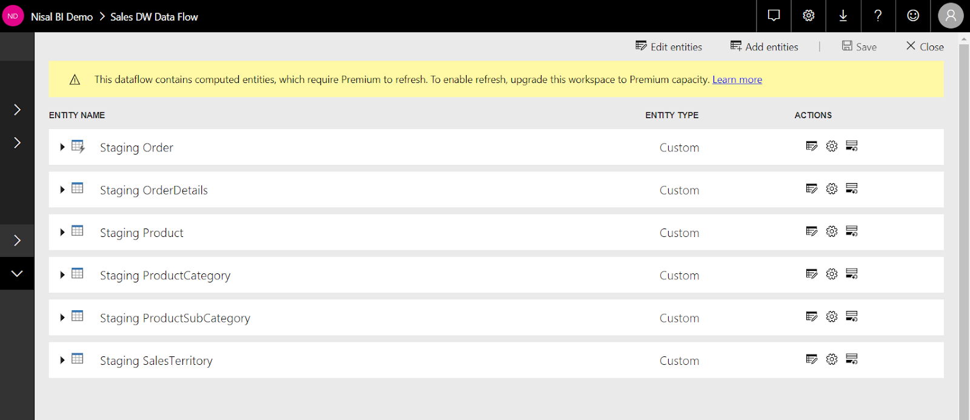Open properties gear for Staging OrderDetails
The height and width of the screenshot is (420, 970).
click(832, 189)
